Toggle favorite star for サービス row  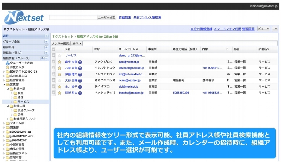59,56
